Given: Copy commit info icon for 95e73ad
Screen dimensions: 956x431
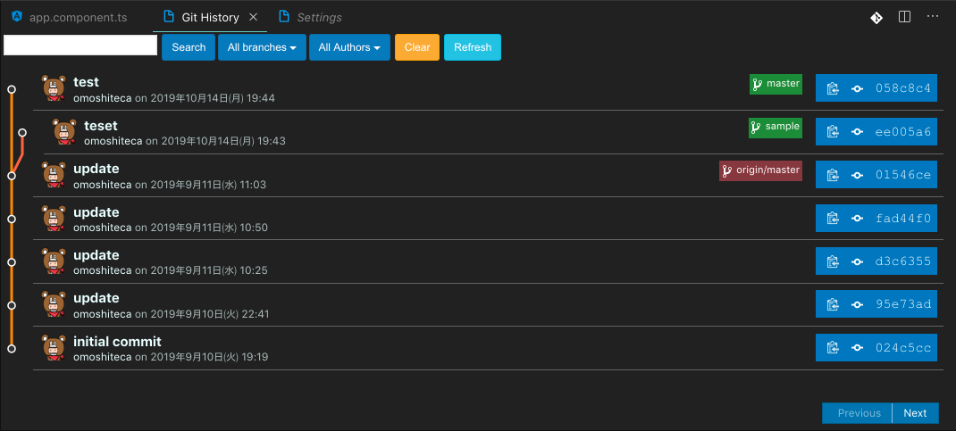Looking at the screenshot, I should [833, 304].
